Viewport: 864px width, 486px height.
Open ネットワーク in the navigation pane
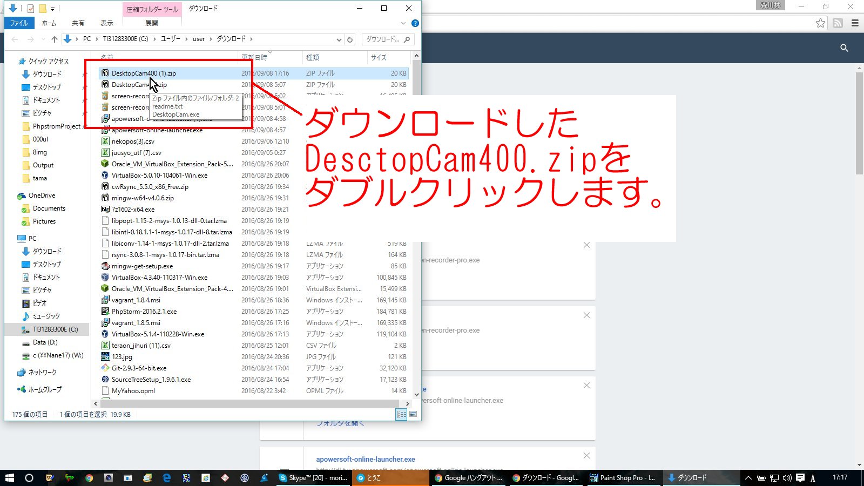[x=42, y=373]
